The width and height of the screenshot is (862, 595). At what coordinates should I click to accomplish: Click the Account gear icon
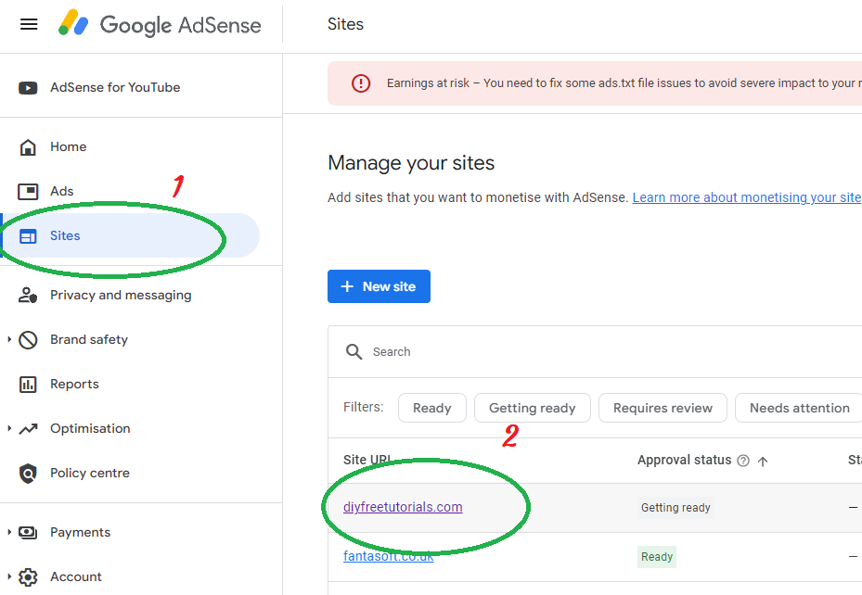(x=28, y=576)
